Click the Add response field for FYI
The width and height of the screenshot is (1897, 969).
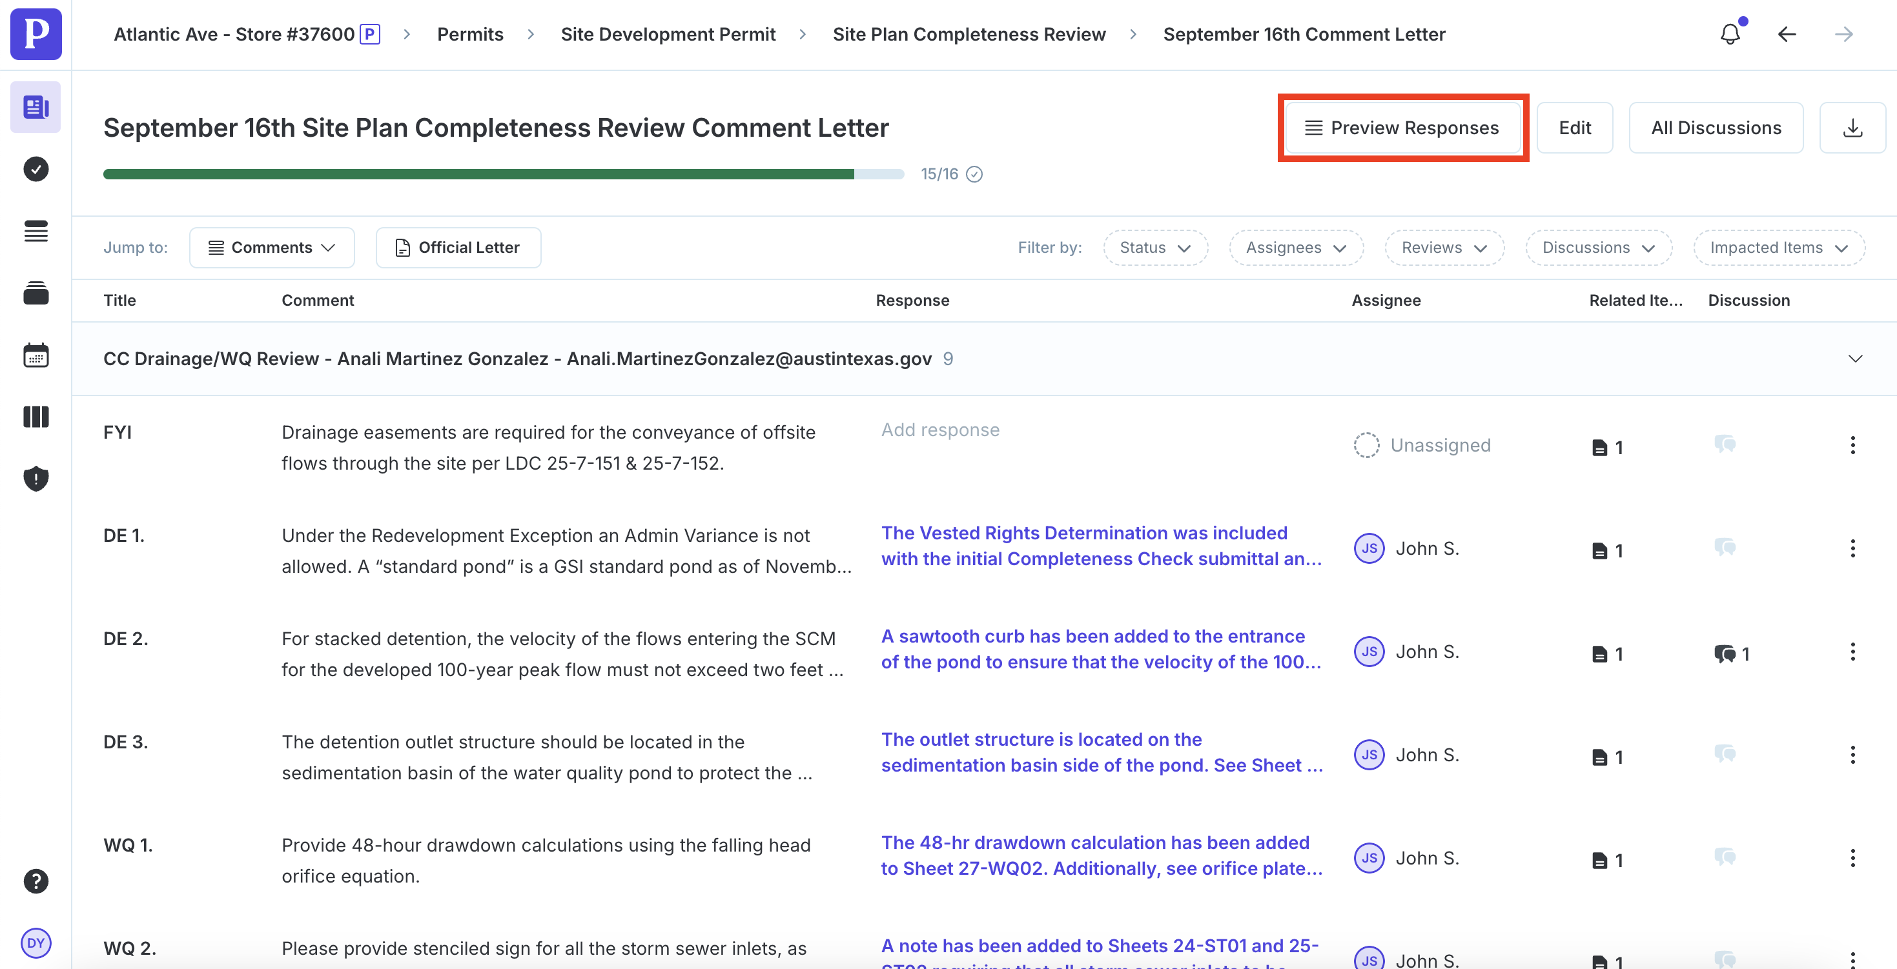point(940,430)
